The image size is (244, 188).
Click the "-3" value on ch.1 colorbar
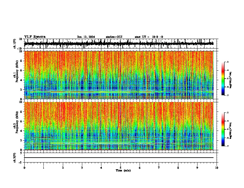227,62
